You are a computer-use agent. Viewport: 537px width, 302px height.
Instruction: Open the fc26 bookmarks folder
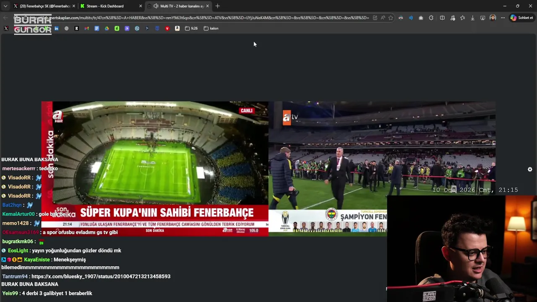point(191,29)
